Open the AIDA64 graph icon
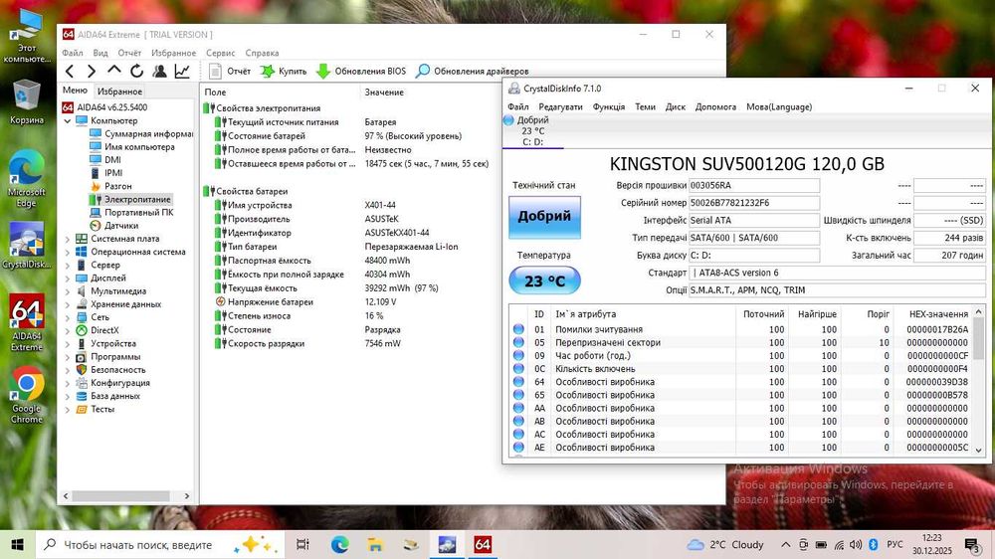The width and height of the screenshot is (995, 559). (182, 71)
